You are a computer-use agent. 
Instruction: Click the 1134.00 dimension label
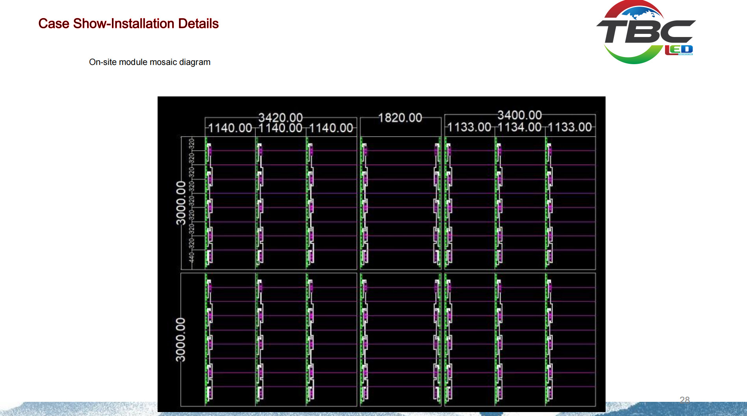coord(519,127)
